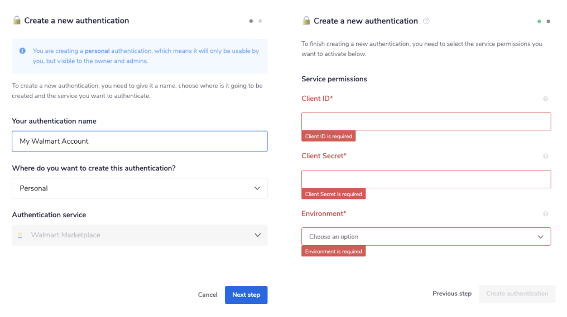Click the Environment help icon
The image size is (567, 317).
[x=545, y=213]
